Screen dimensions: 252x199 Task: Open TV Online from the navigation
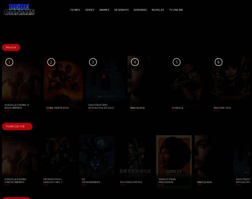tap(176, 10)
